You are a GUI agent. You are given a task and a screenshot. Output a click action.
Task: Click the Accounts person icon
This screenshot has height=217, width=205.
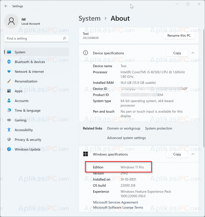pos(9,101)
